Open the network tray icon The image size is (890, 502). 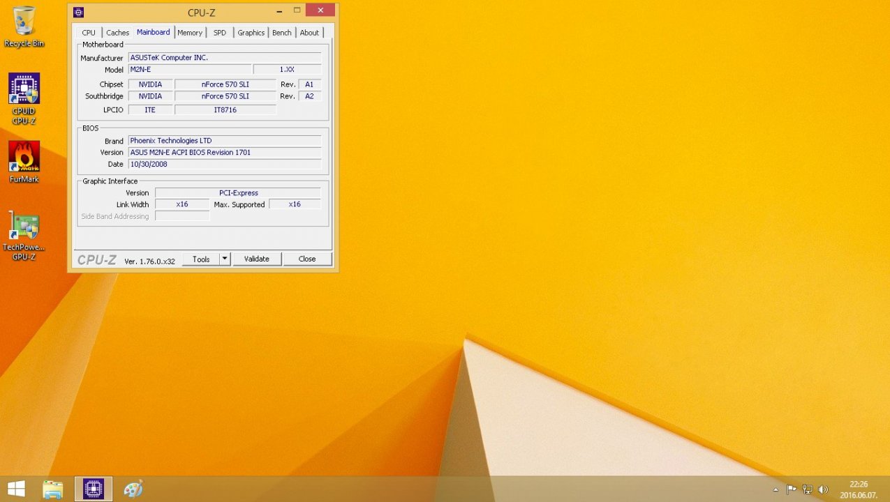(808, 489)
